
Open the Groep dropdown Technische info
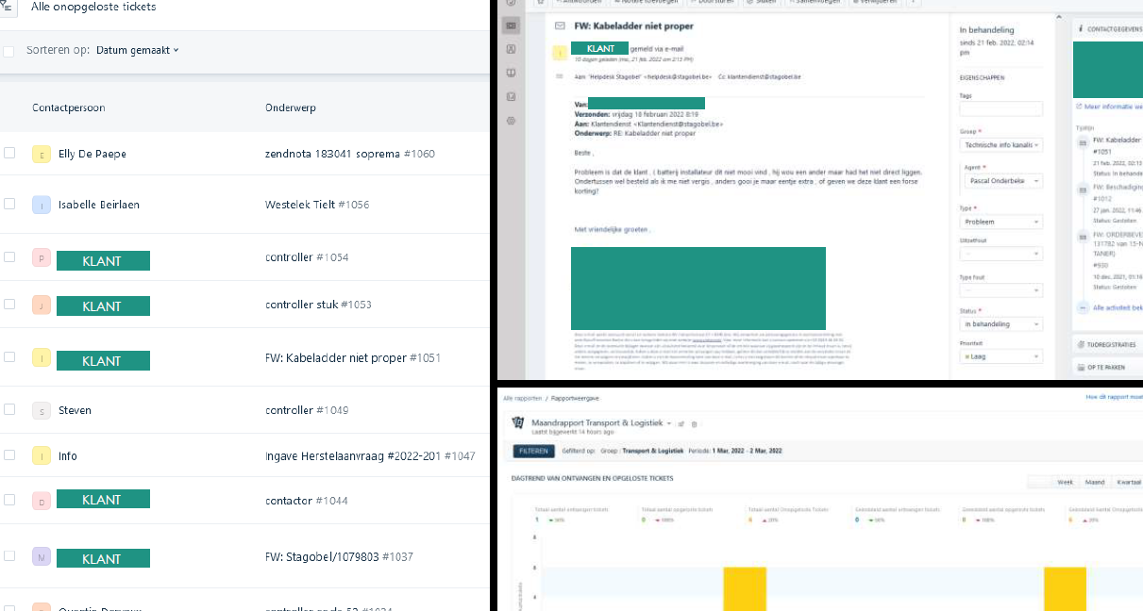tap(1000, 145)
